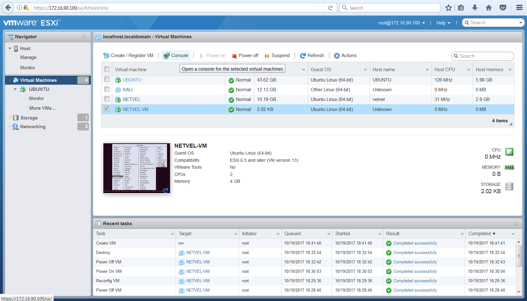This screenshot has height=301, width=527.
Task: Select Monitor under UBUNTU
Action: point(36,98)
